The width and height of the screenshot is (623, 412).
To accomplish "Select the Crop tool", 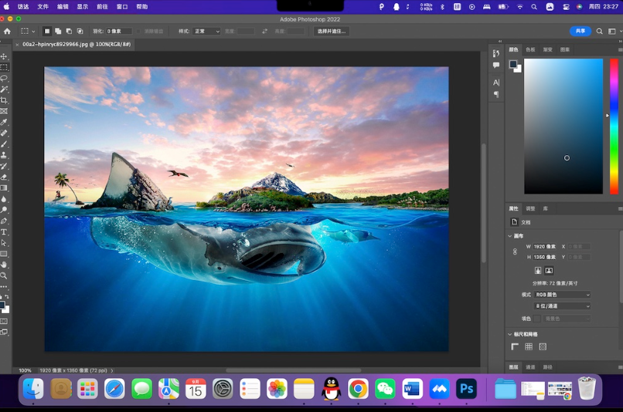I will (x=4, y=100).
